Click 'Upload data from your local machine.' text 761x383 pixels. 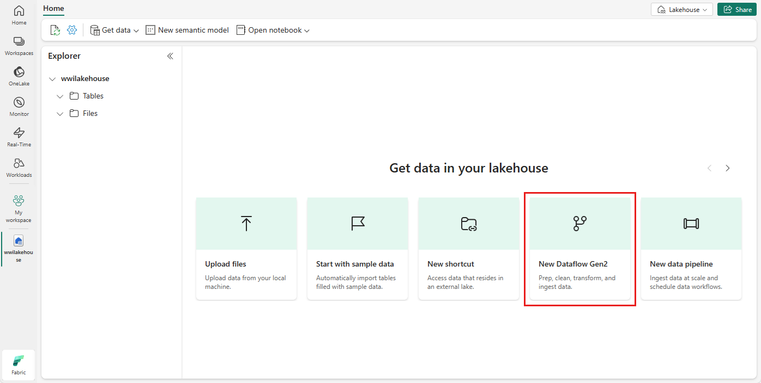pos(245,282)
